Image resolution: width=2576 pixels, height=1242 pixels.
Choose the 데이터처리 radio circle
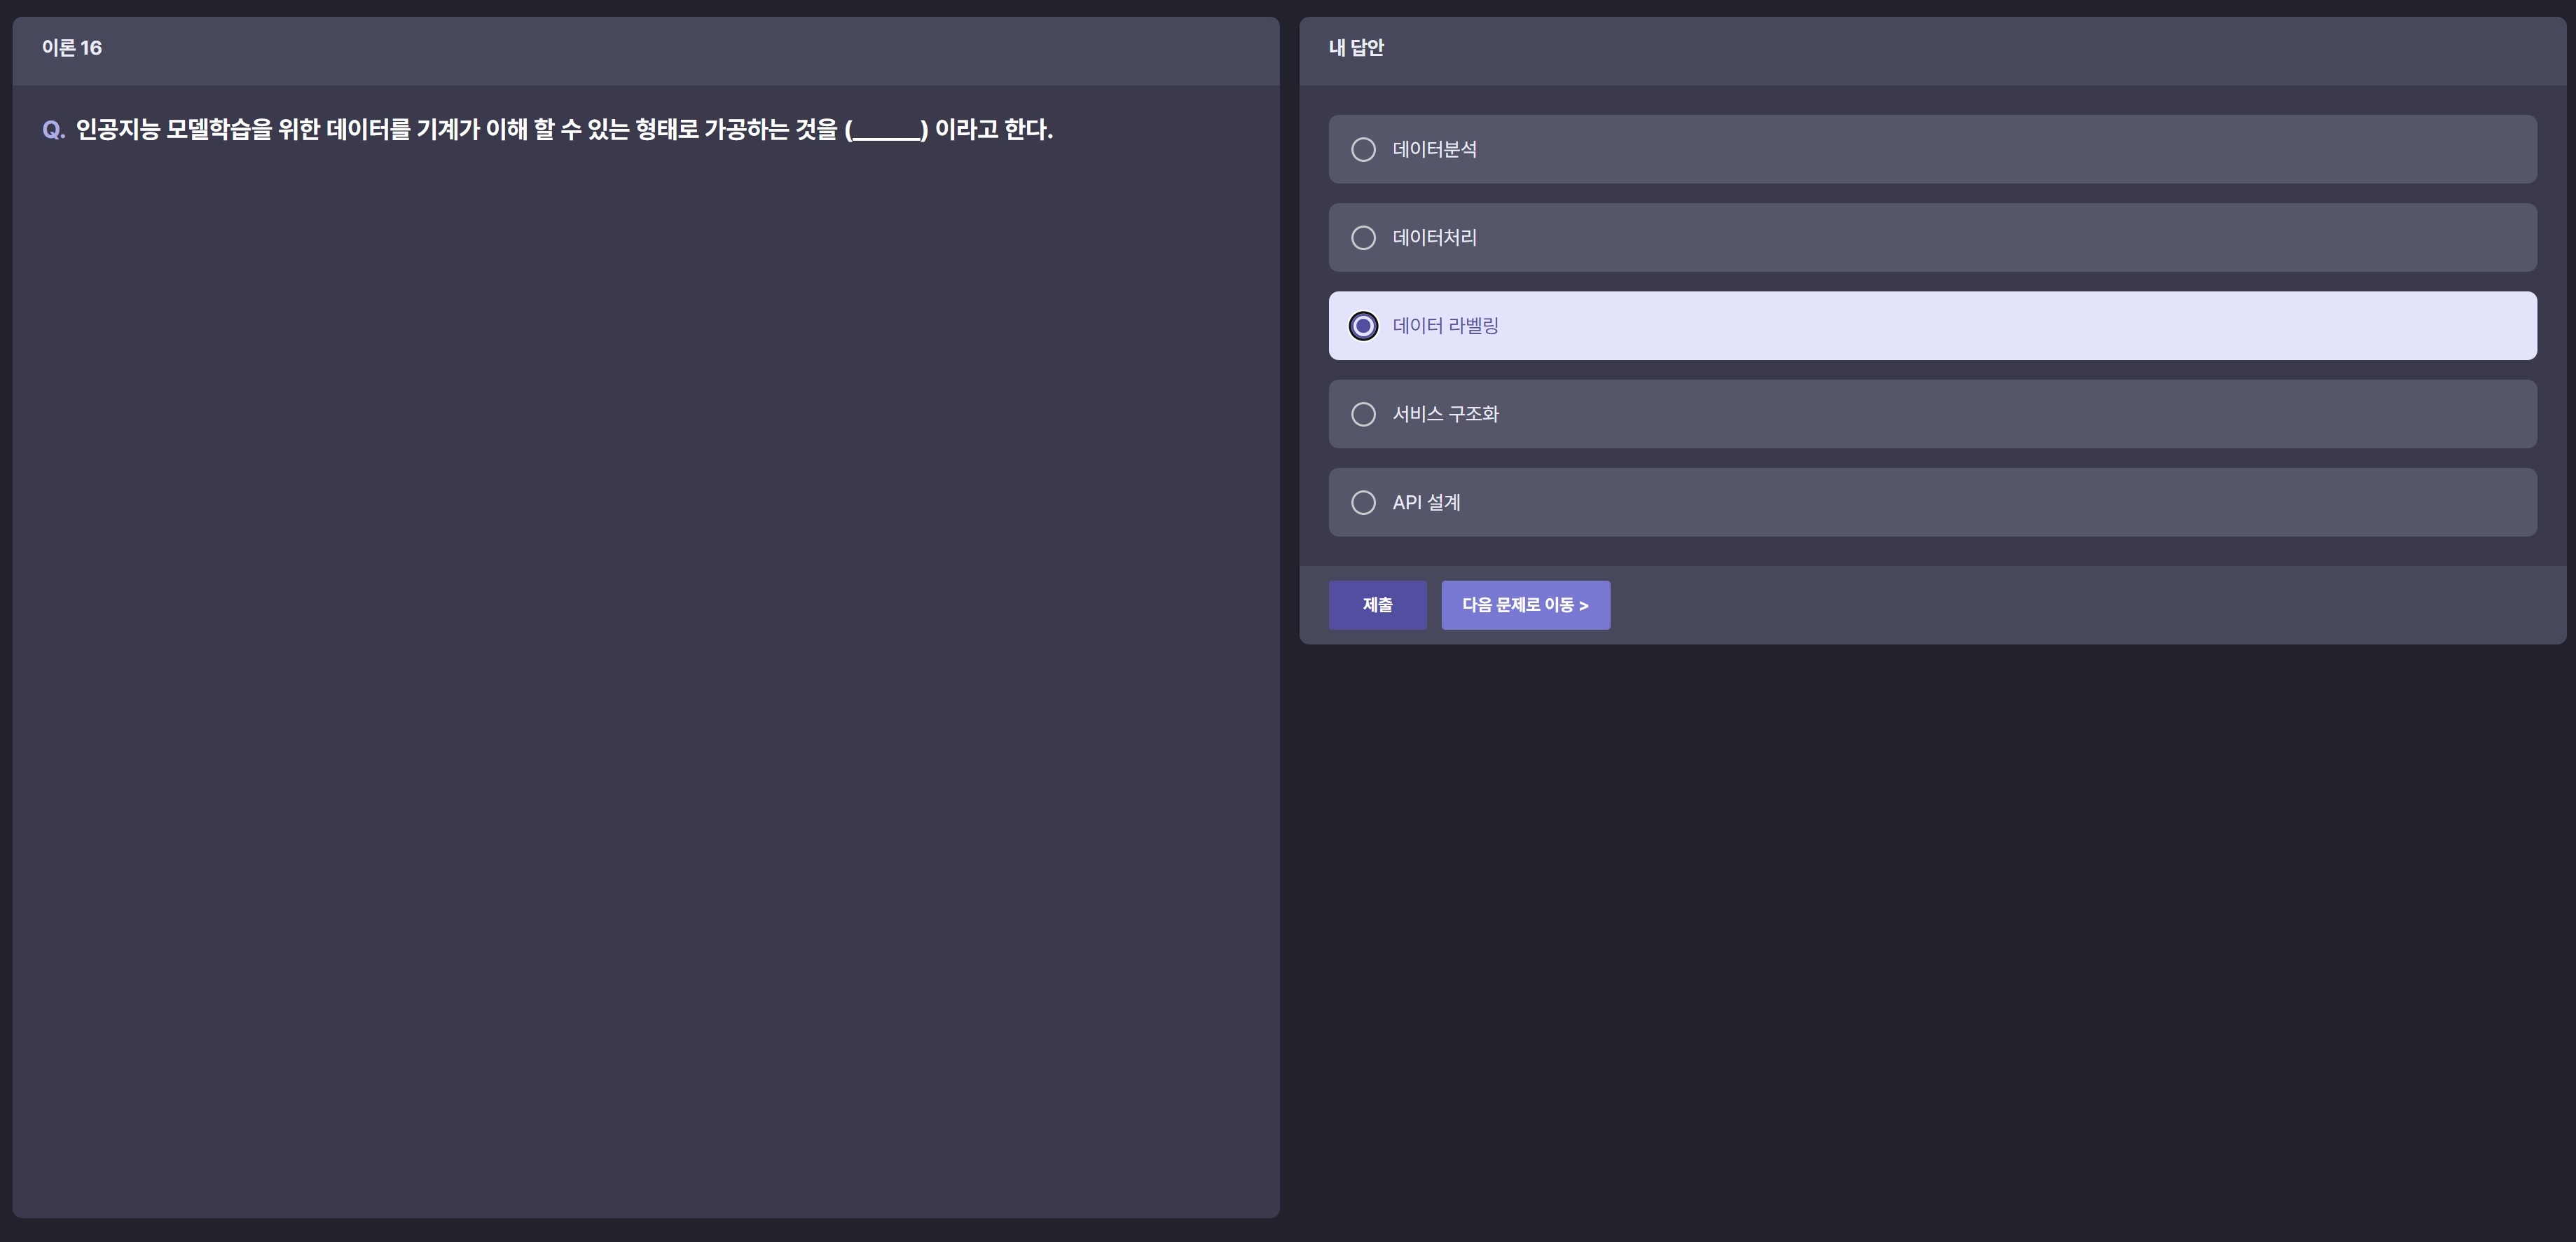click(x=1363, y=238)
